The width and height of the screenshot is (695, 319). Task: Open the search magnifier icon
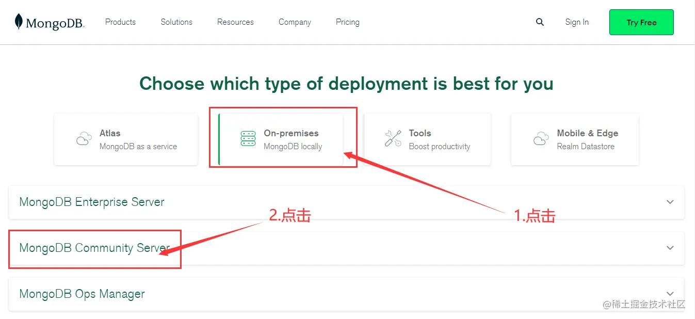(x=540, y=22)
